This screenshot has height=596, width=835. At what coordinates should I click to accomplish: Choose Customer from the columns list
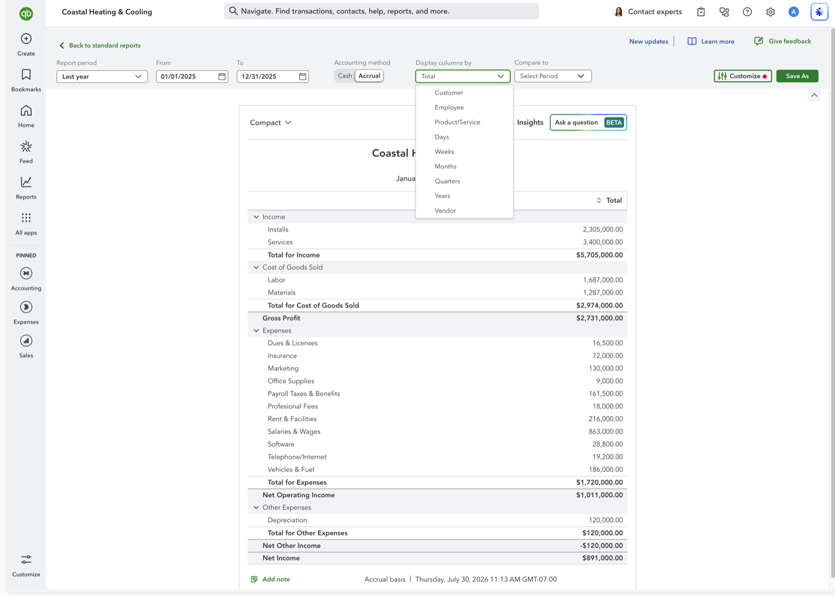tap(464, 92)
